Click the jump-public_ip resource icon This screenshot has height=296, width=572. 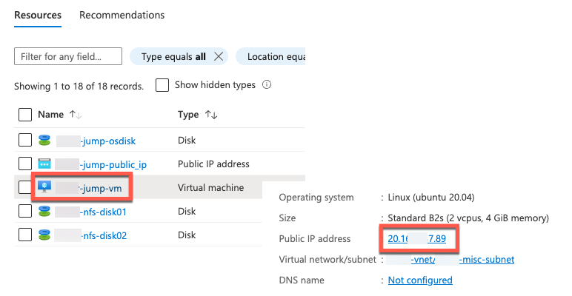(x=44, y=164)
